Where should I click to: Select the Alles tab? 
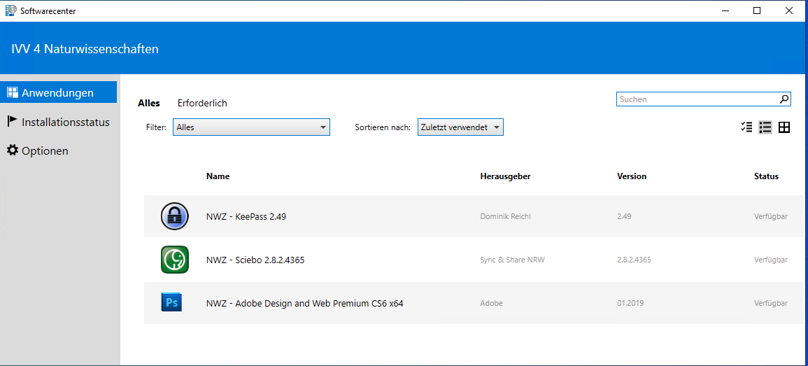tap(149, 103)
